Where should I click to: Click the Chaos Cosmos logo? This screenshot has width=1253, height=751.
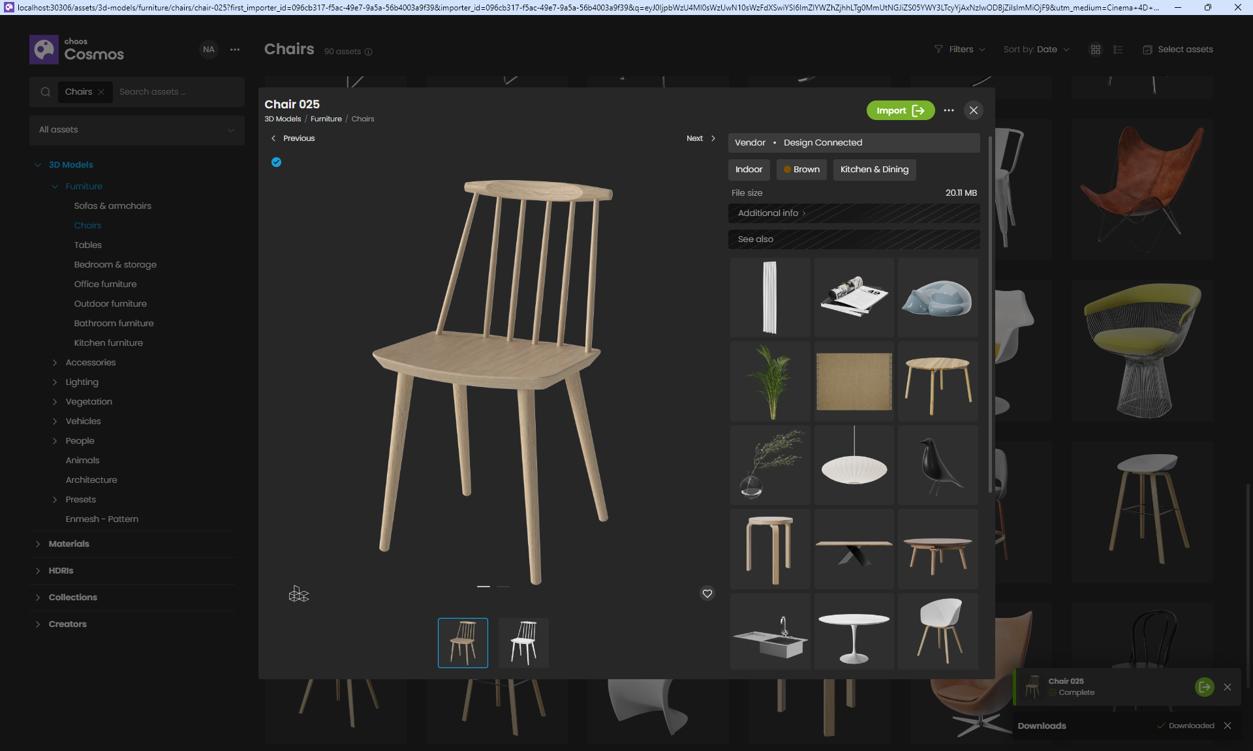[x=44, y=50]
